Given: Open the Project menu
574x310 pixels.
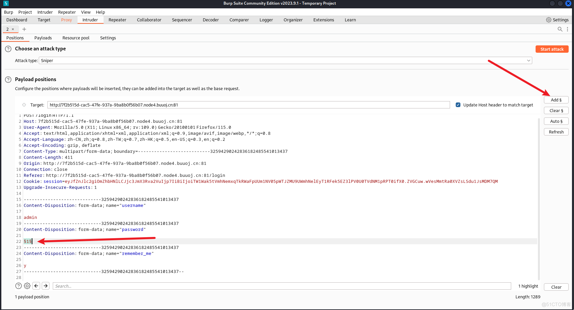Looking at the screenshot, I should (x=25, y=12).
